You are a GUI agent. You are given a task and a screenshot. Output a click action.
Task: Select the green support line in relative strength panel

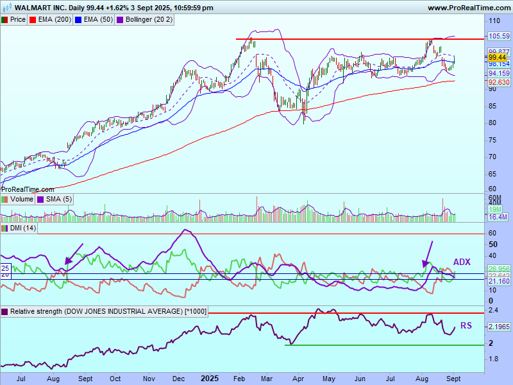[x=384, y=345]
